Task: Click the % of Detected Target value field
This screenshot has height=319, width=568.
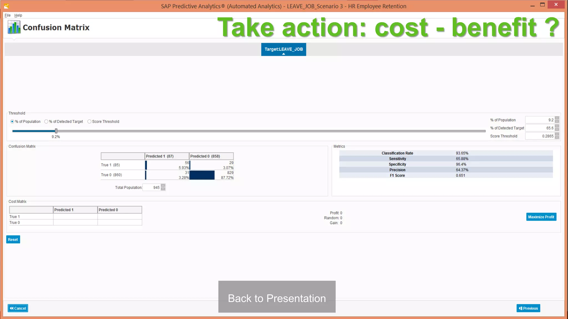Action: pyautogui.click(x=540, y=128)
